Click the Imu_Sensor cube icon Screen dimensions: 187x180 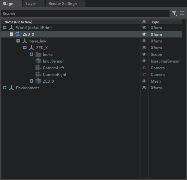point(38,61)
